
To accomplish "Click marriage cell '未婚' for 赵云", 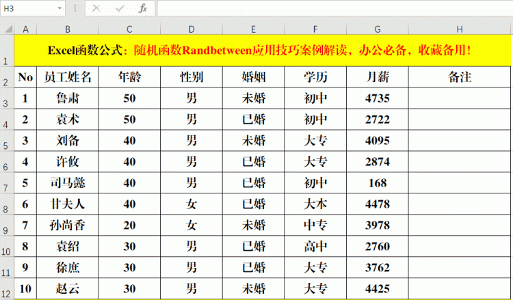I will (x=253, y=288).
